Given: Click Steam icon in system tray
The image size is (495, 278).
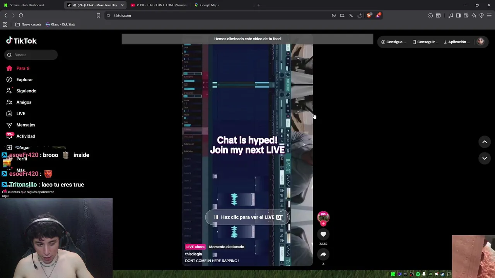Looking at the screenshot, I should 442,274.
